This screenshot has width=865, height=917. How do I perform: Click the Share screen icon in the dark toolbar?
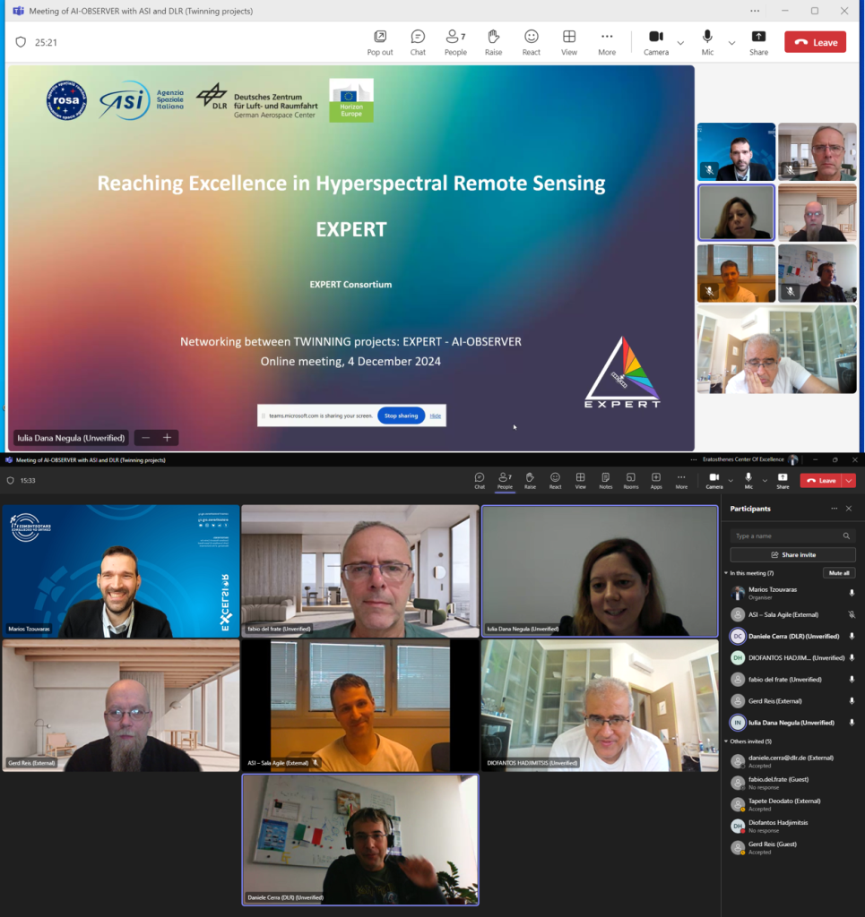coord(783,477)
